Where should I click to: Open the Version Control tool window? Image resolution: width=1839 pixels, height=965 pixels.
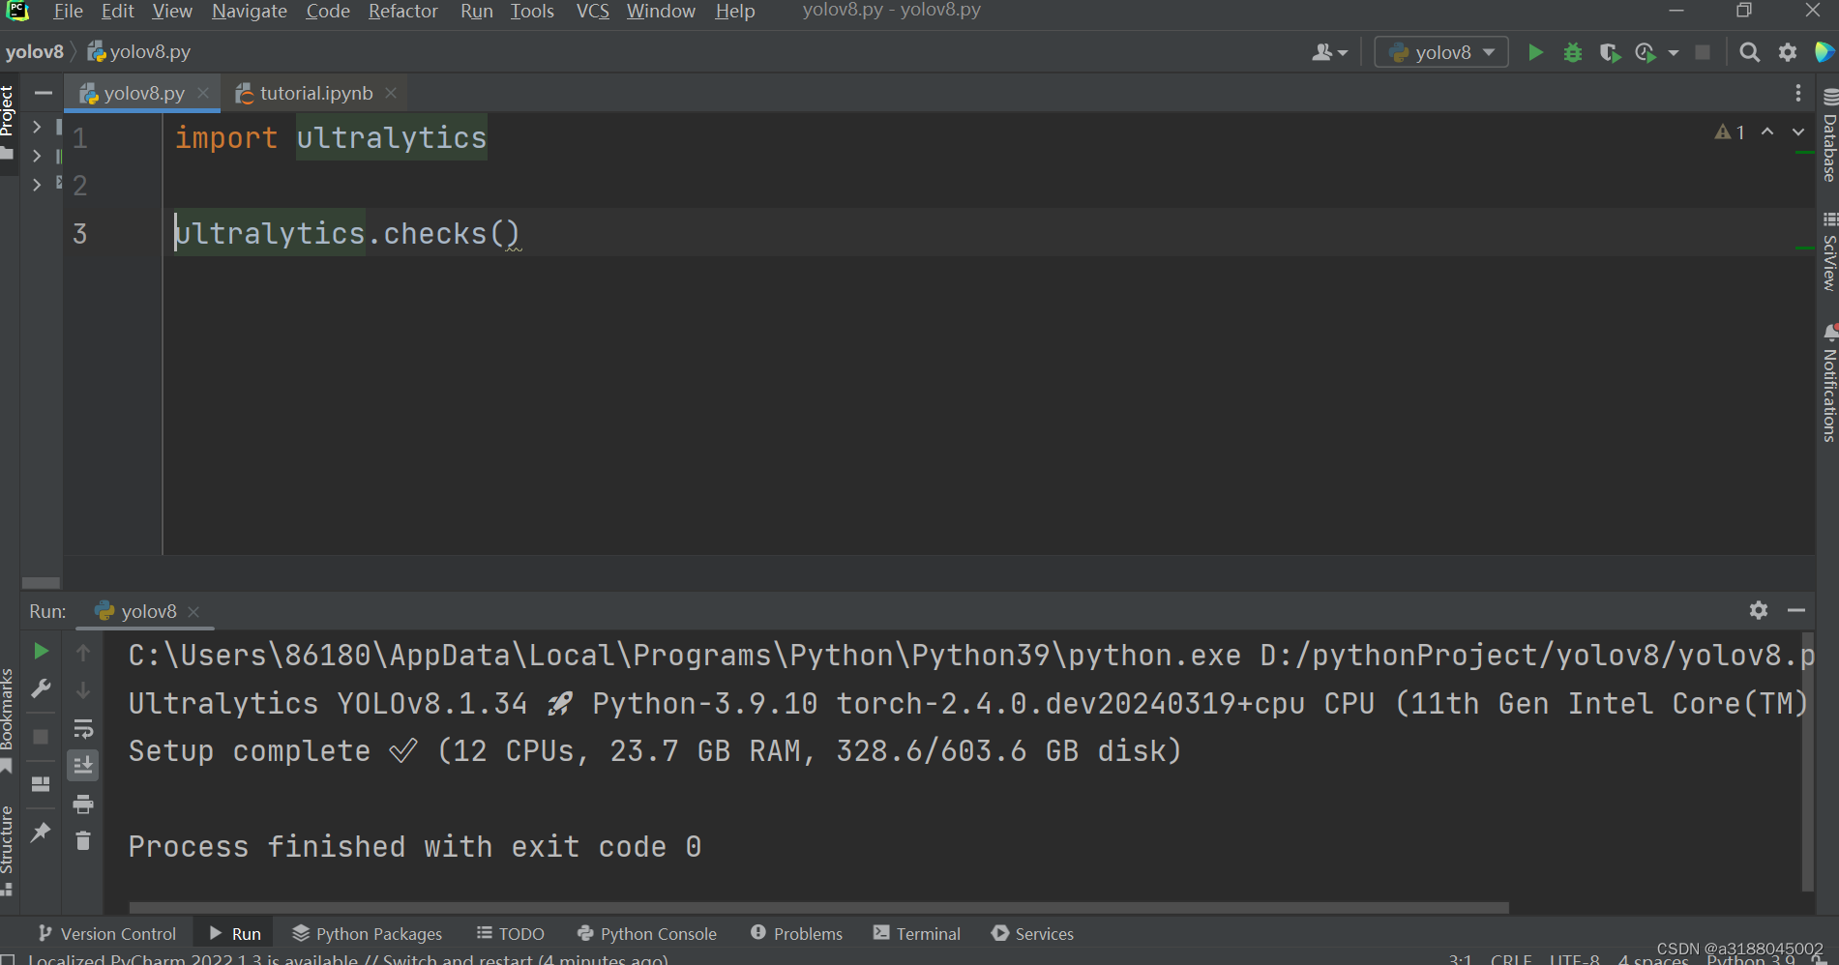107,933
